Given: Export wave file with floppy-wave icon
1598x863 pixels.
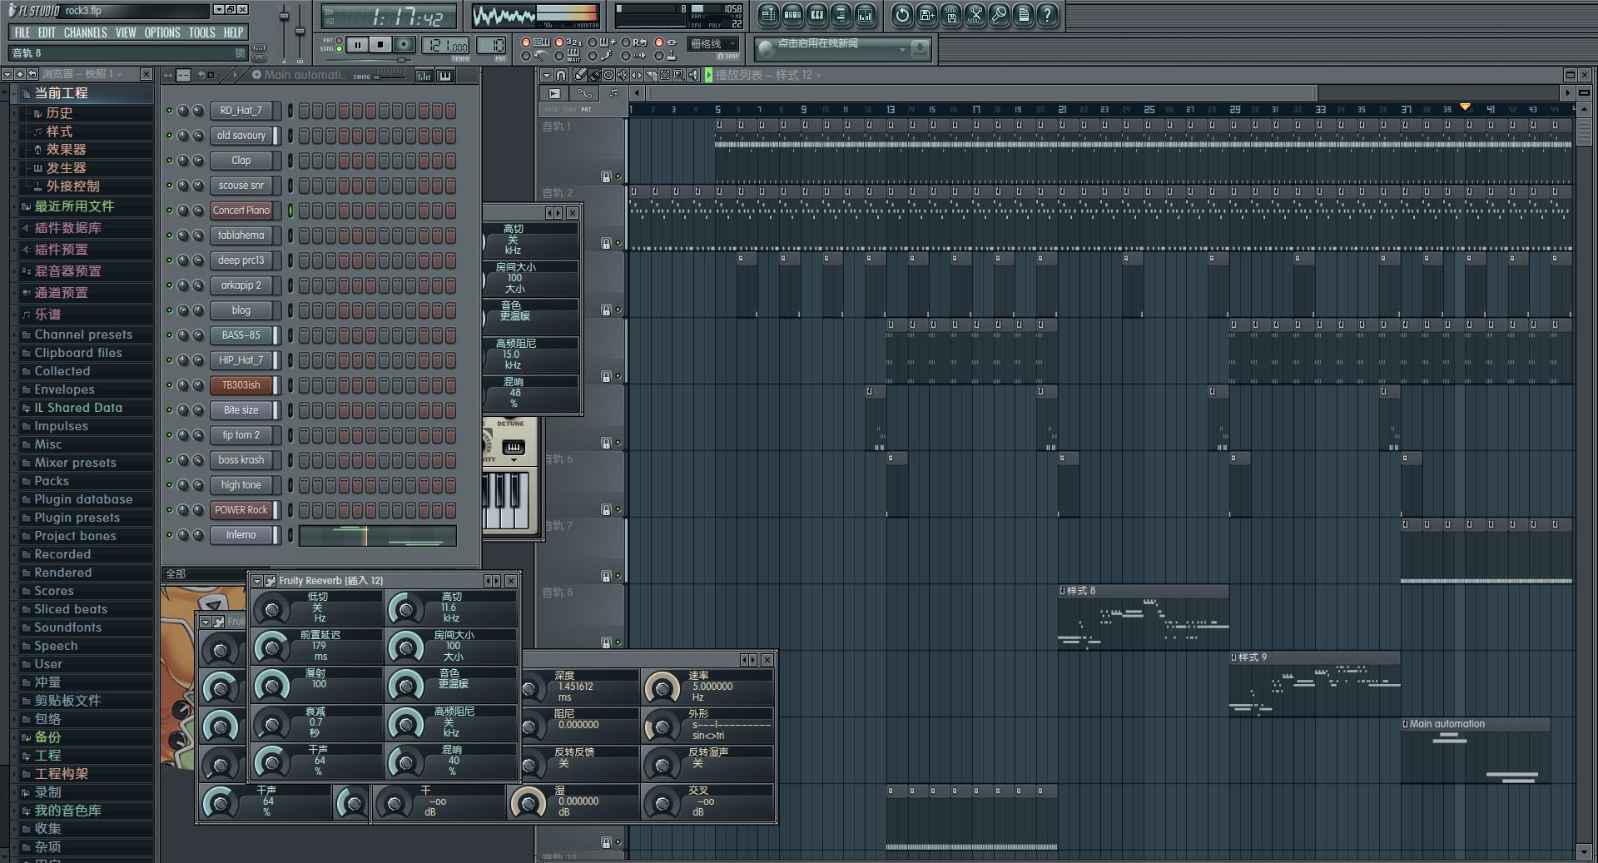Looking at the screenshot, I should pyautogui.click(x=950, y=14).
